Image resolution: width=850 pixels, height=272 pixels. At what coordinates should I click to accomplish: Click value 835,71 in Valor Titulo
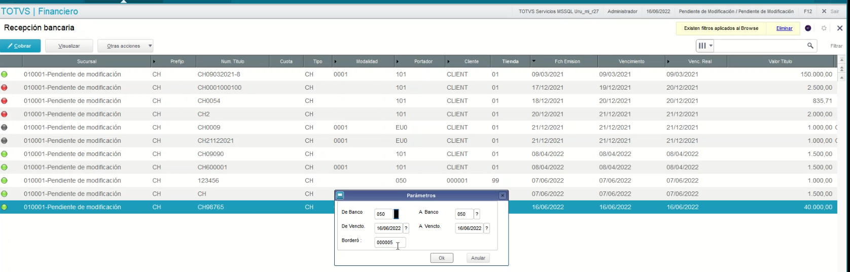pos(822,101)
